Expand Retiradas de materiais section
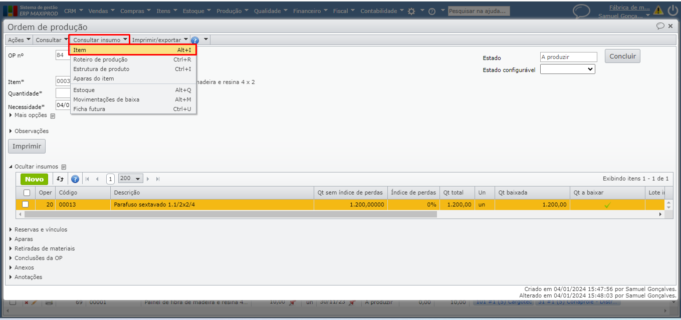Image resolution: width=681 pixels, height=320 pixels. pos(42,248)
